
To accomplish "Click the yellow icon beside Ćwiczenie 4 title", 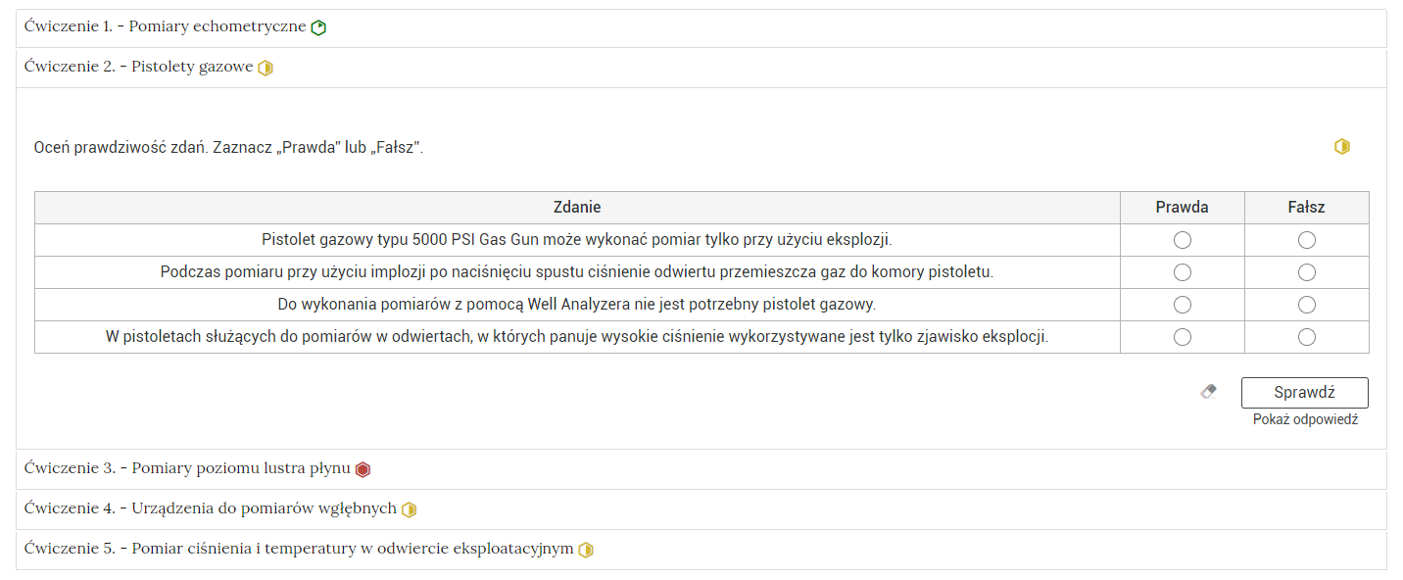I will 409,509.
